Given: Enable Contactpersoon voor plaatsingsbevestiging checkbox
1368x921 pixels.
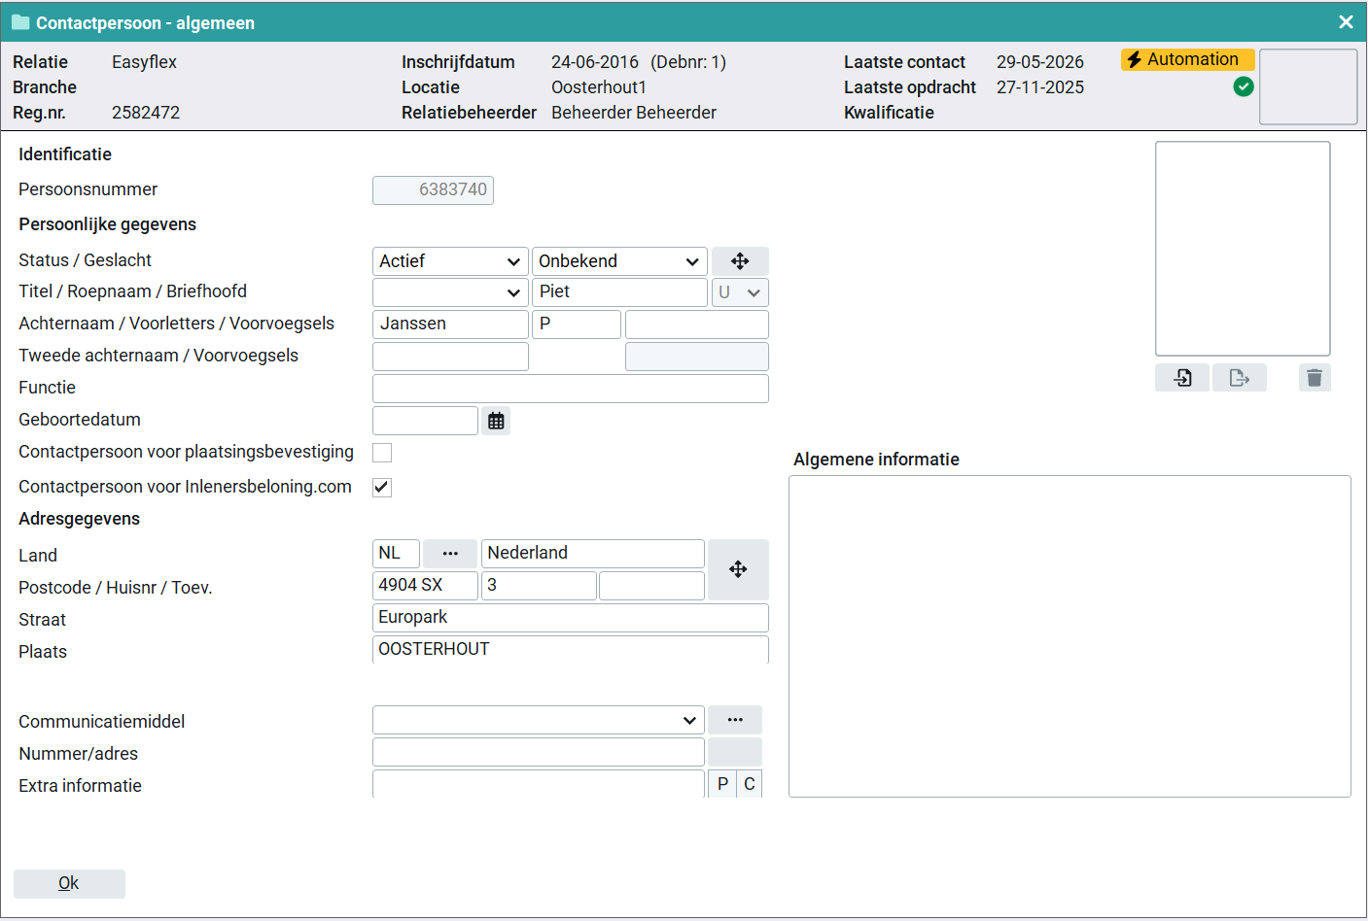Looking at the screenshot, I should point(382,453).
